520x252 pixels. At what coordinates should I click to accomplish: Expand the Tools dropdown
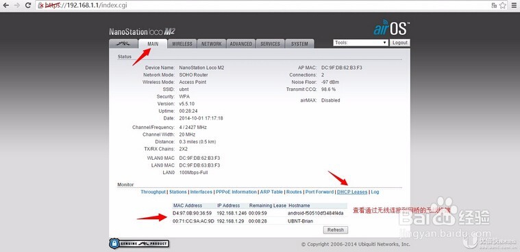pos(361,42)
